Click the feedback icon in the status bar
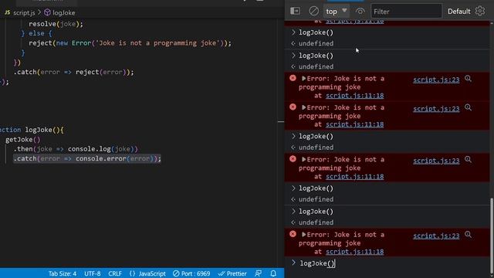This screenshot has width=494, height=278. [x=258, y=273]
